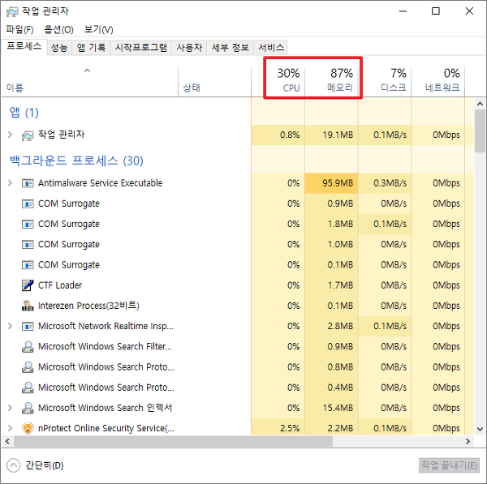
Task: Click the vertical scrollbar thumb
Action: coord(480,131)
